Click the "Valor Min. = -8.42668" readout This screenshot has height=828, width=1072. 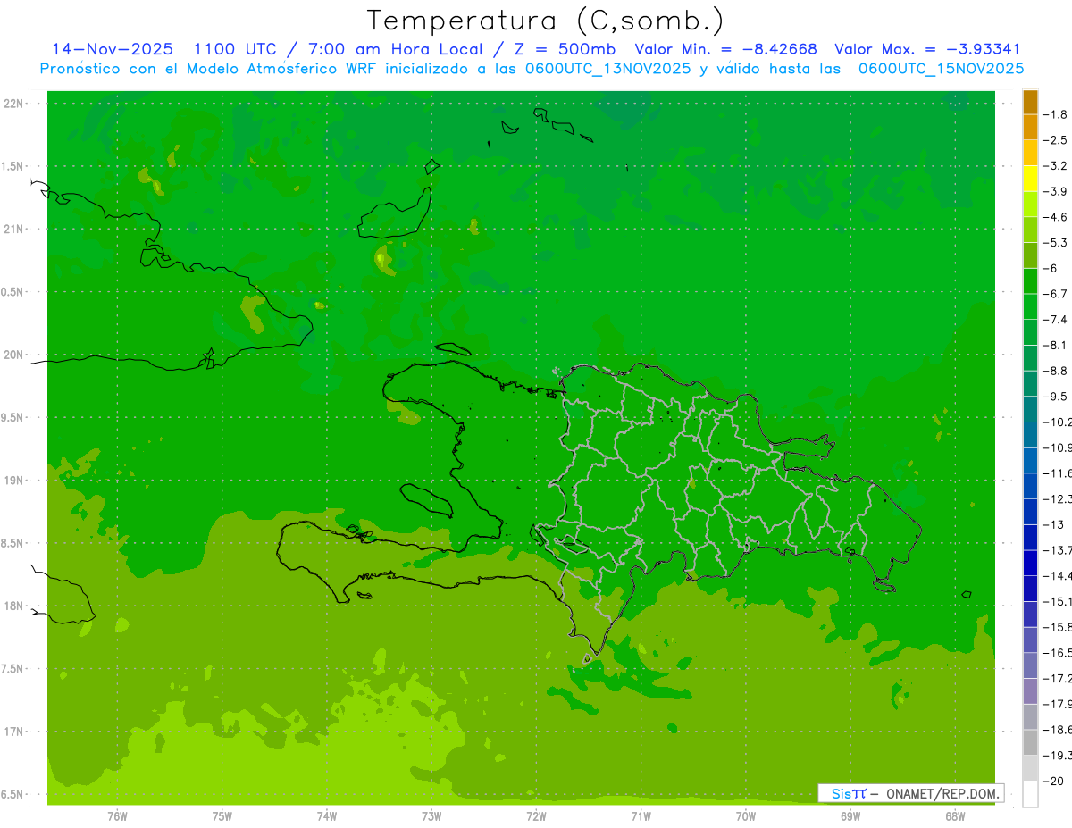tap(724, 49)
